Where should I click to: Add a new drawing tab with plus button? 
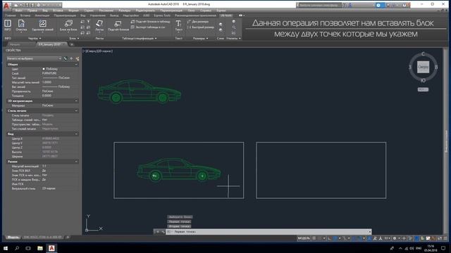tap(72, 44)
